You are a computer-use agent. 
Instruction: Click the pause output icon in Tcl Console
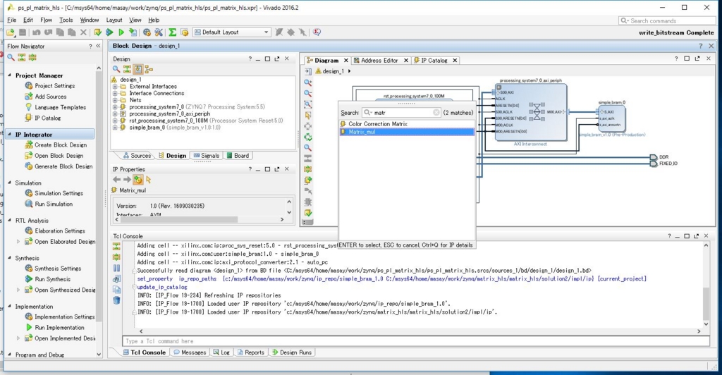[116, 268]
